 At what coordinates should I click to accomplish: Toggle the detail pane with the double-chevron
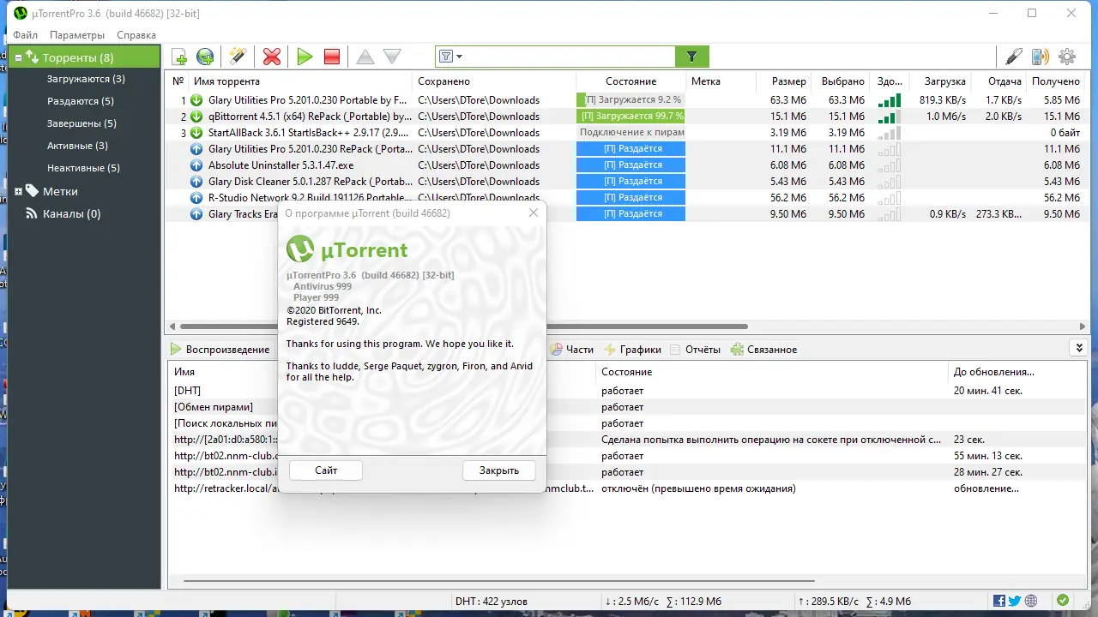coord(1078,348)
